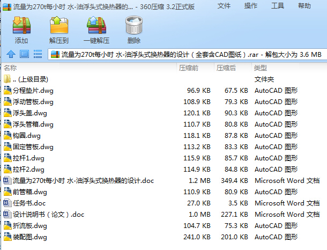327x250 pixels.
Task: Click the 文件夹 type of 上级目录 row
Action: pyautogui.click(x=264, y=79)
